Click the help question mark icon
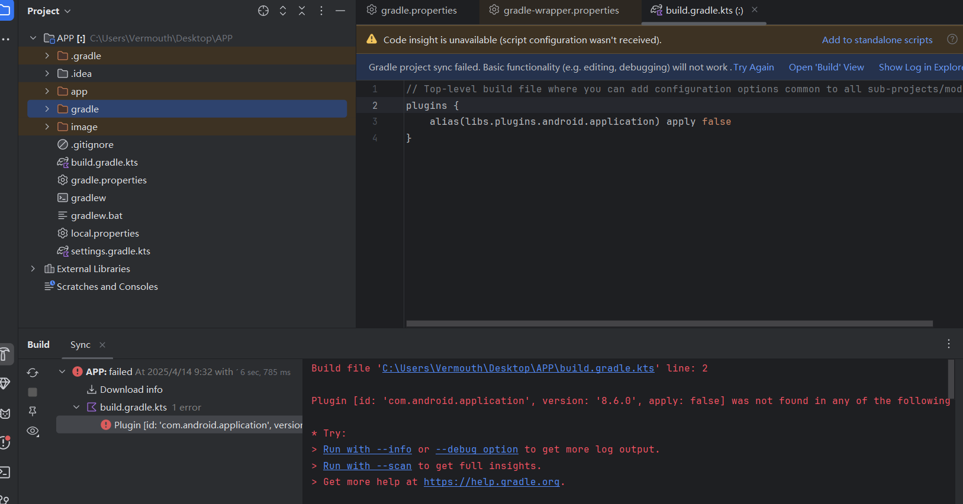This screenshot has width=963, height=504. (952, 39)
